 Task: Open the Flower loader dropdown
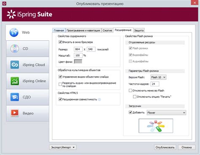166,112
